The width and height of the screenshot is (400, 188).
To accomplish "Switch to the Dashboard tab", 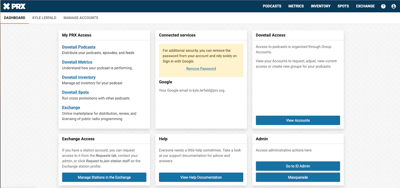I will (x=14, y=18).
